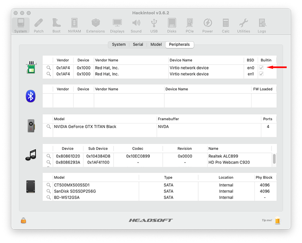Click the Location column header
The height and width of the screenshot is (243, 302).
tap(226, 178)
